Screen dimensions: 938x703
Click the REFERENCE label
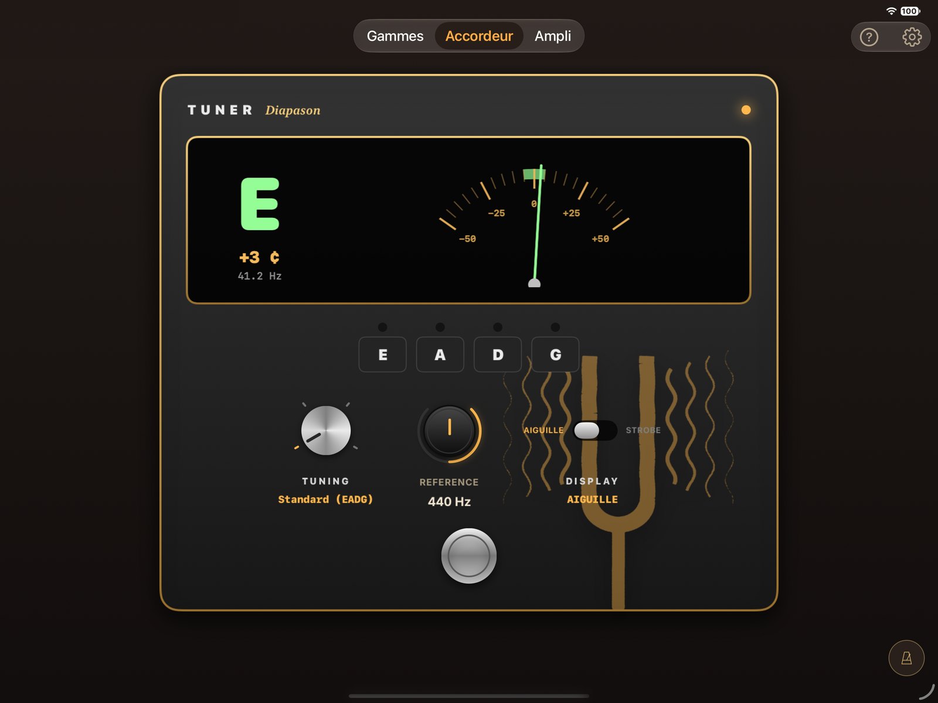449,482
